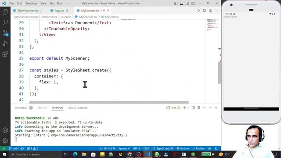Image resolution: width=281 pixels, height=158 pixels.
Task: Open the Selection menu
Action: [x=31, y=4]
